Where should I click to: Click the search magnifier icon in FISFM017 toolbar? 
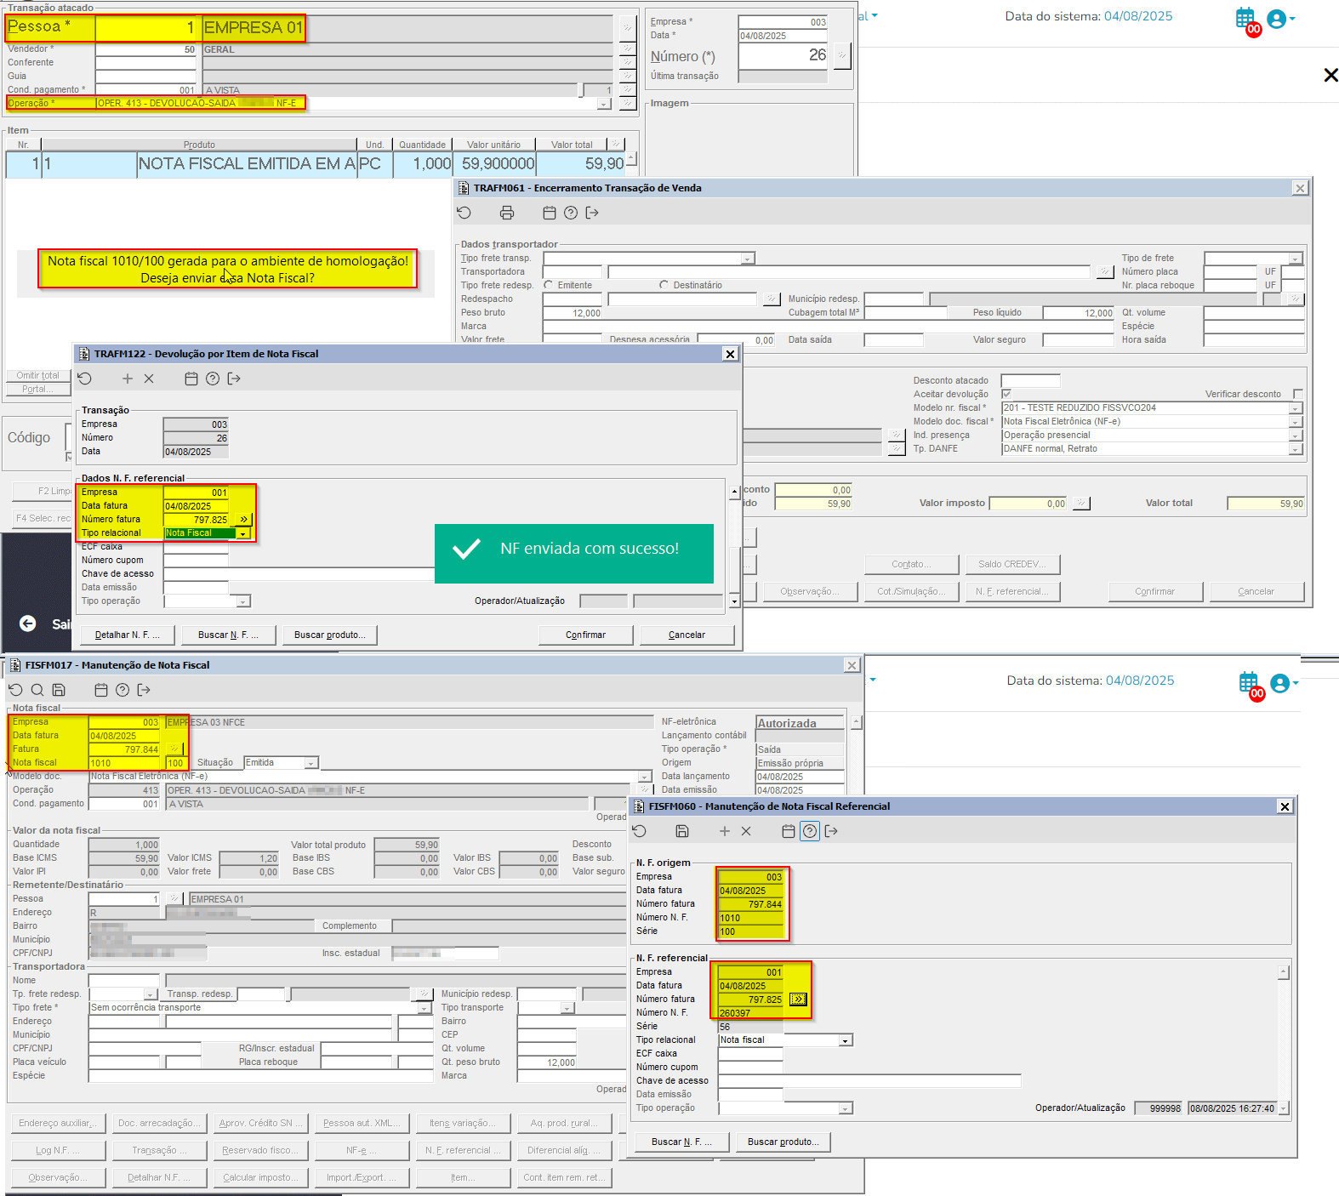click(37, 690)
